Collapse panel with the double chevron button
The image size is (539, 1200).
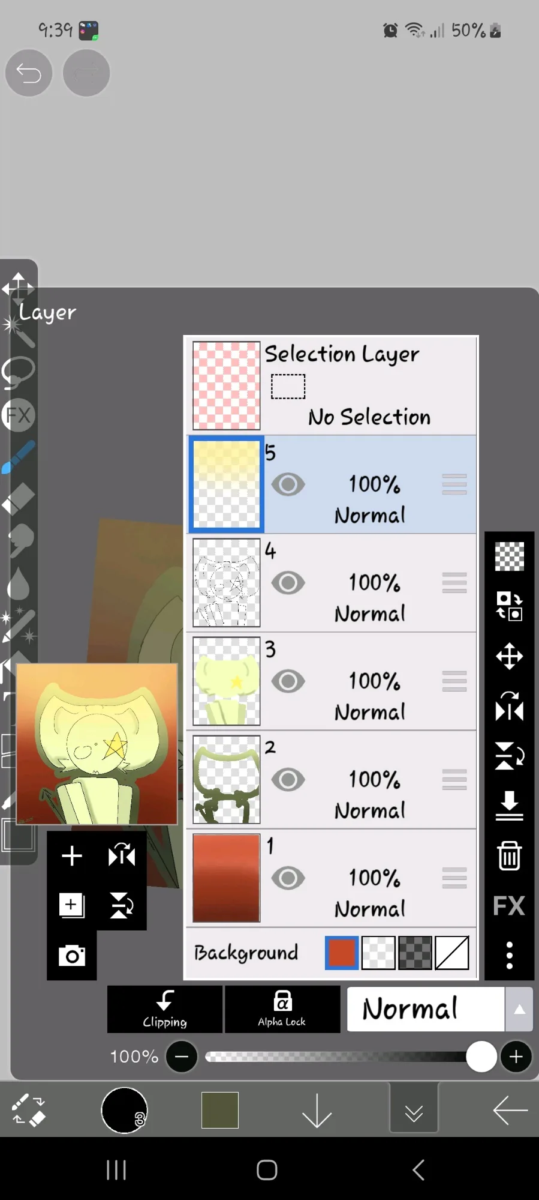(x=414, y=1113)
